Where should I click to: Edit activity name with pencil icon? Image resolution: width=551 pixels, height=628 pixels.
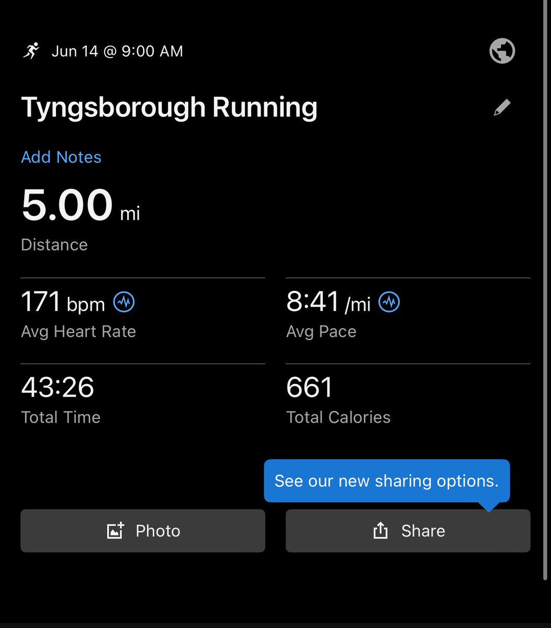tap(502, 108)
